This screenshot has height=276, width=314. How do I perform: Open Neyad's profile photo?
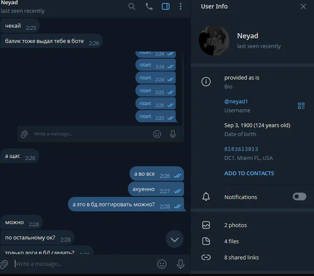point(214,40)
